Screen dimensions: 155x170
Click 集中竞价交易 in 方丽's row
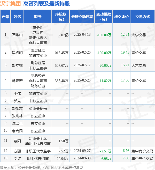[x=142, y=151]
